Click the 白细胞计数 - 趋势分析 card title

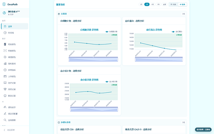pyautogui.click(x=71, y=21)
